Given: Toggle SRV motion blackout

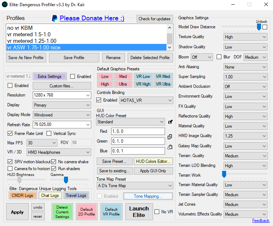Looking at the screenshot, I should pyautogui.click(x=10, y=162).
